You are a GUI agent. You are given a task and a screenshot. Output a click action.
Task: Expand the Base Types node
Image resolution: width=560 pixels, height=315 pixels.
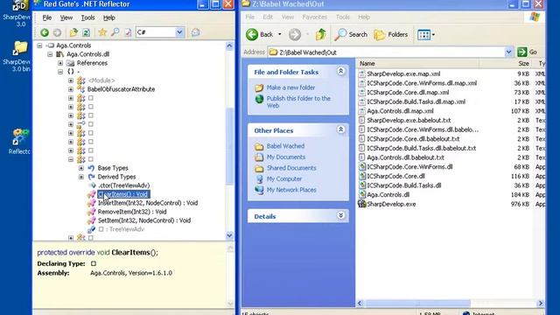(81, 168)
